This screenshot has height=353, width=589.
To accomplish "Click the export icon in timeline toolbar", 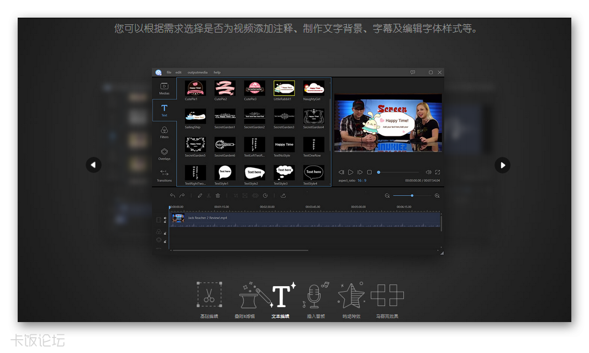I will [283, 196].
